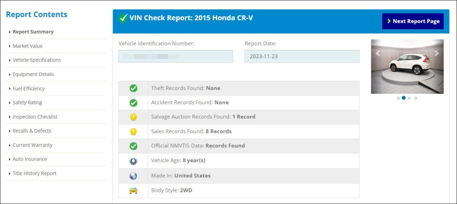457x204 pixels.
Task: Click the Report Contents heading
Action: pyautogui.click(x=37, y=14)
